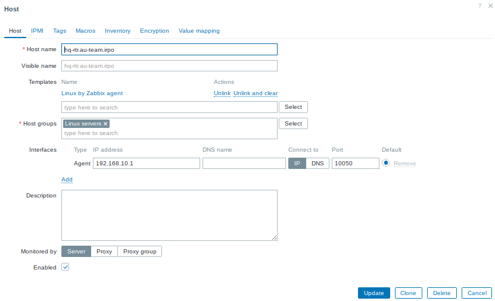Unlink the Linux by Zabbix agent template
The image size is (495, 301).
tap(222, 93)
